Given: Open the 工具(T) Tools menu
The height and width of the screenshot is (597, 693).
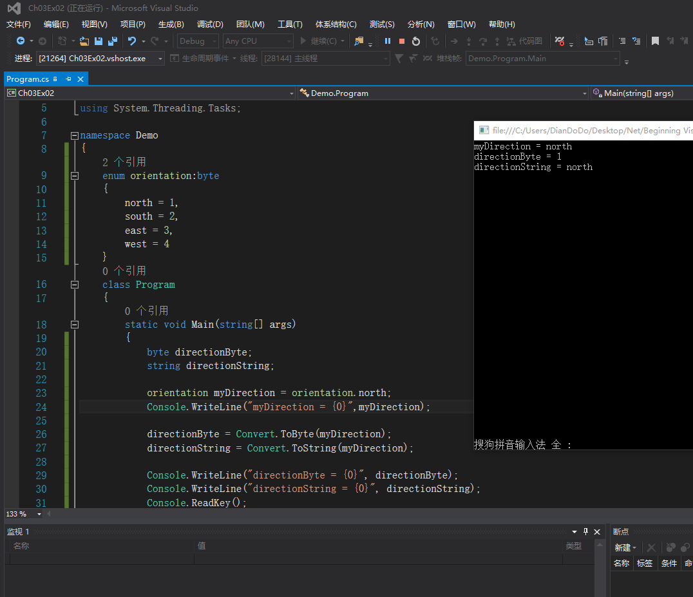Looking at the screenshot, I should tap(290, 24).
